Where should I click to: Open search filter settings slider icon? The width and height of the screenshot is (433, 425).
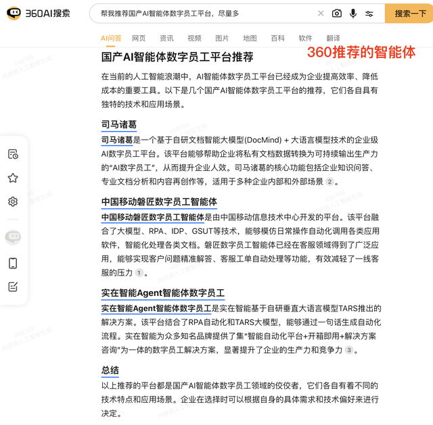[x=369, y=14]
